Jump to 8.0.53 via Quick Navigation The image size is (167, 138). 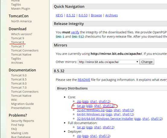pos(83,15)
